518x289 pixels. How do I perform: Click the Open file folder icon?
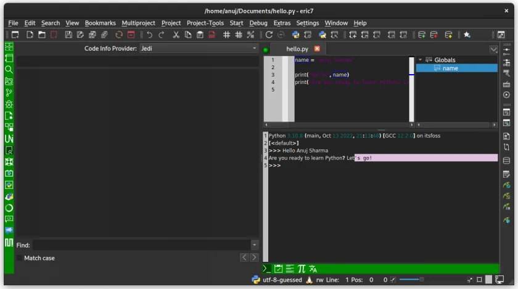coord(42,35)
